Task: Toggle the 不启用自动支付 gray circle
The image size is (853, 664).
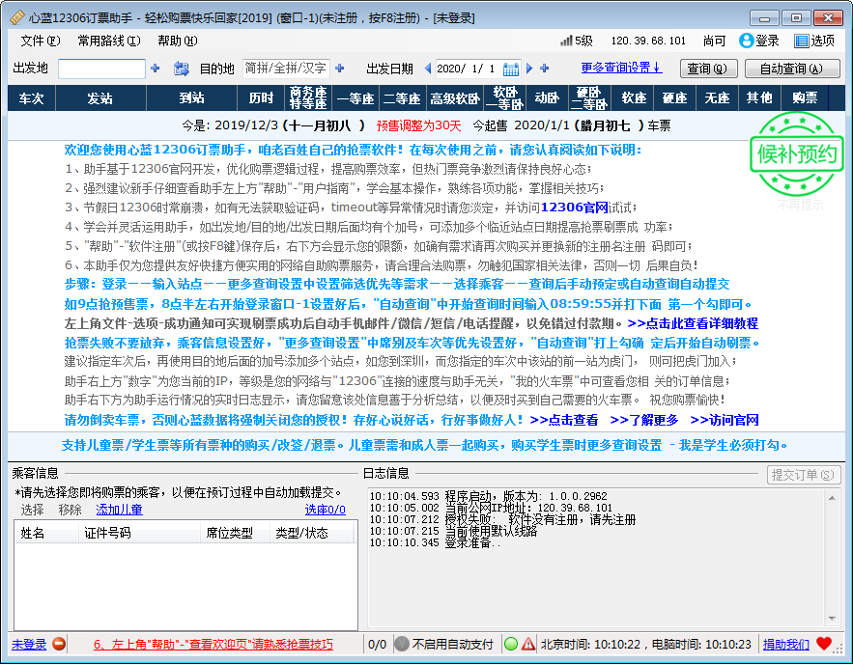Action: tap(402, 644)
